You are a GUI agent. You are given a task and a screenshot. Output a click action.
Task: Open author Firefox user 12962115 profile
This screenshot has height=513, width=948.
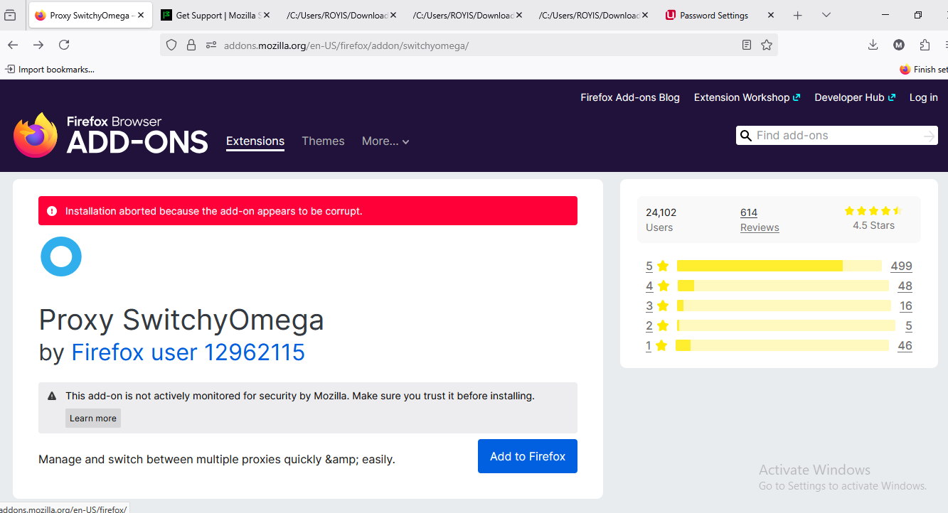[x=188, y=352]
